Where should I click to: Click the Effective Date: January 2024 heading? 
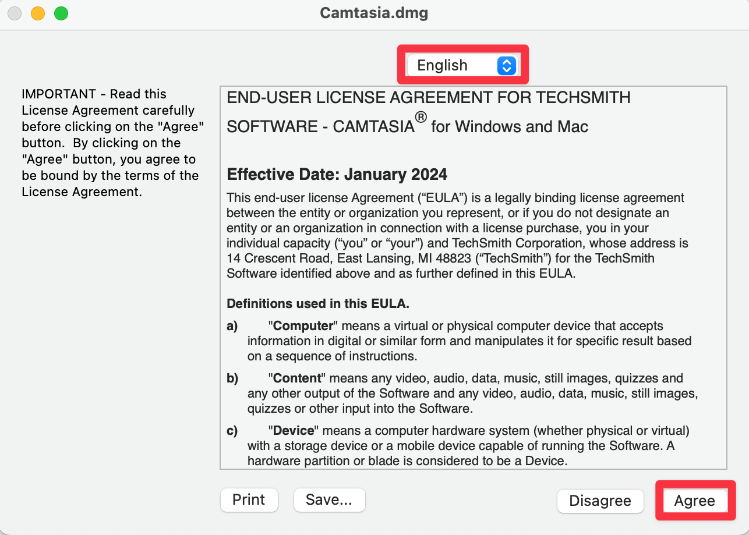[x=337, y=174]
